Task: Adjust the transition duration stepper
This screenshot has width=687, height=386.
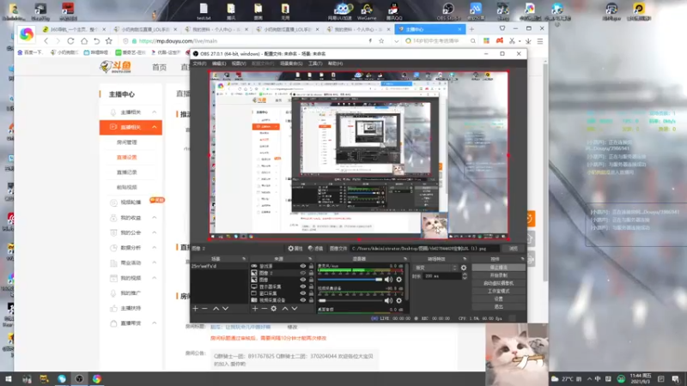Action: pyautogui.click(x=465, y=276)
